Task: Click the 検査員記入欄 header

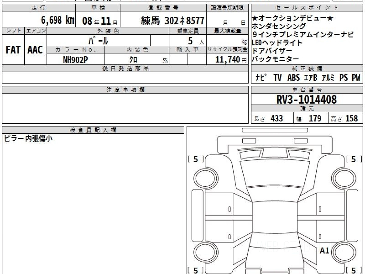Action: tap(93, 130)
